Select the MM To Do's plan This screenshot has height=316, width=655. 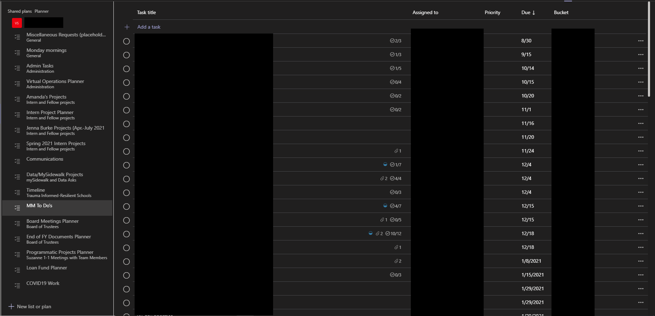point(57,208)
